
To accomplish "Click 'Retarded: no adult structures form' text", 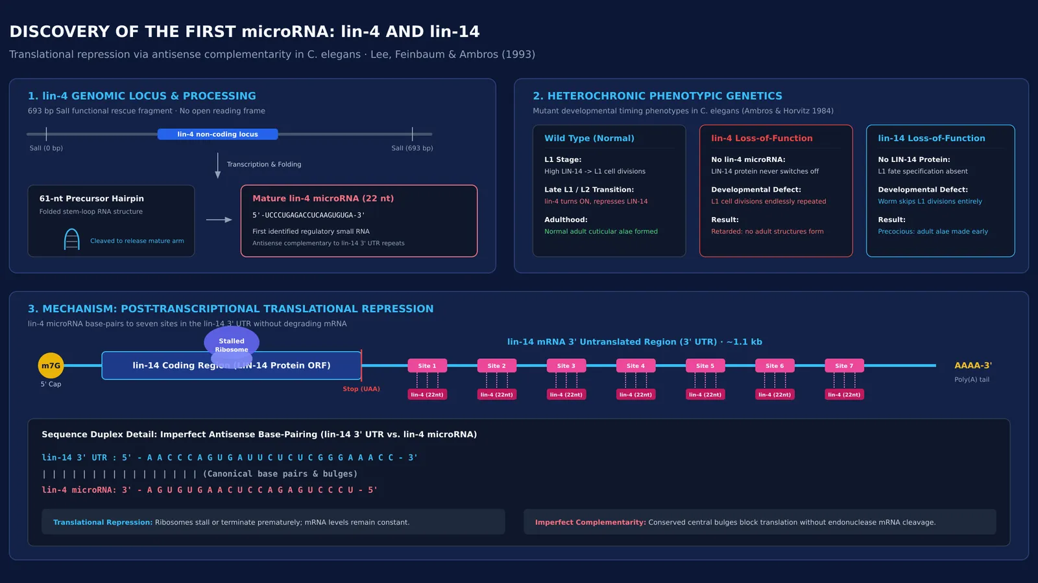I will tap(767, 231).
